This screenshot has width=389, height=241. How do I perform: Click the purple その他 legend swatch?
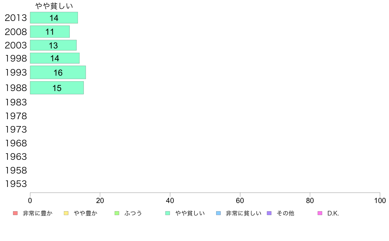coord(269,213)
